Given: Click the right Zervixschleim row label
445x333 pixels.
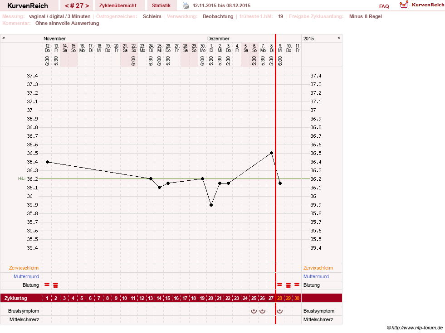Looking at the screenshot, I should pyautogui.click(x=318, y=268).
